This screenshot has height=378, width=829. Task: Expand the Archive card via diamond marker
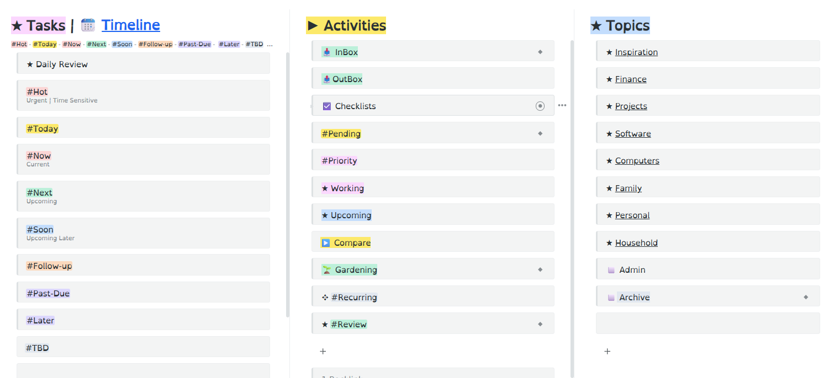pyautogui.click(x=806, y=298)
